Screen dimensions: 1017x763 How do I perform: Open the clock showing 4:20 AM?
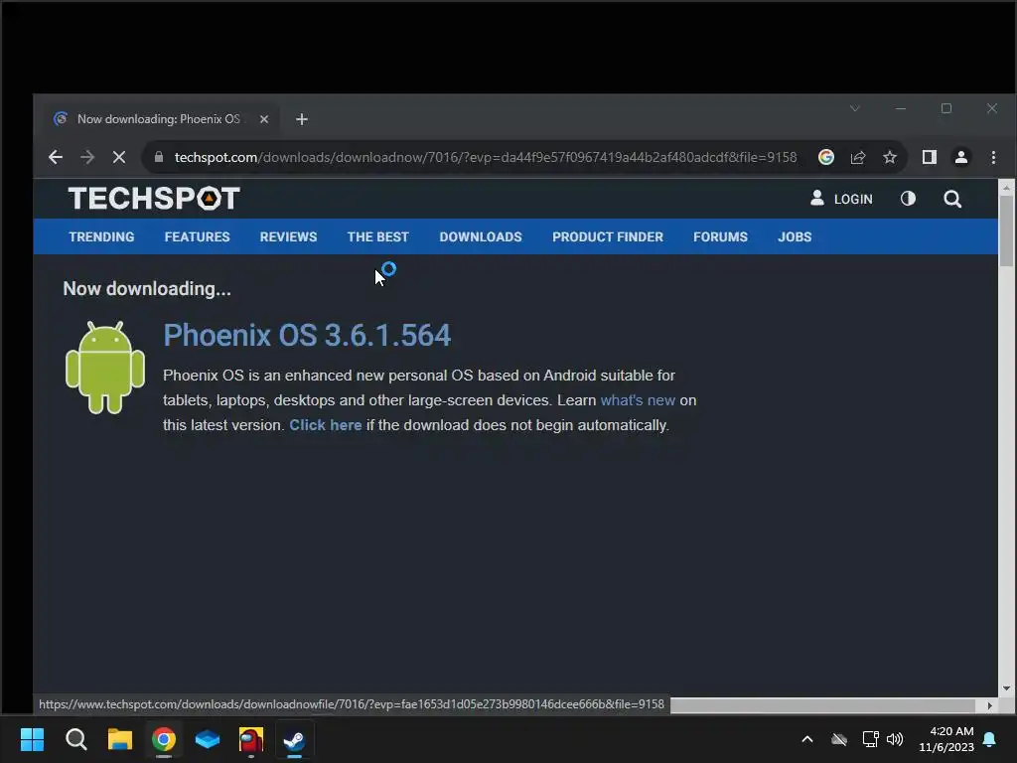click(946, 739)
